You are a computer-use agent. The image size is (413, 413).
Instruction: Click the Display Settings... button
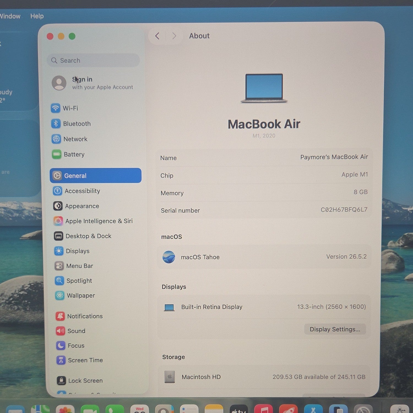(335, 329)
